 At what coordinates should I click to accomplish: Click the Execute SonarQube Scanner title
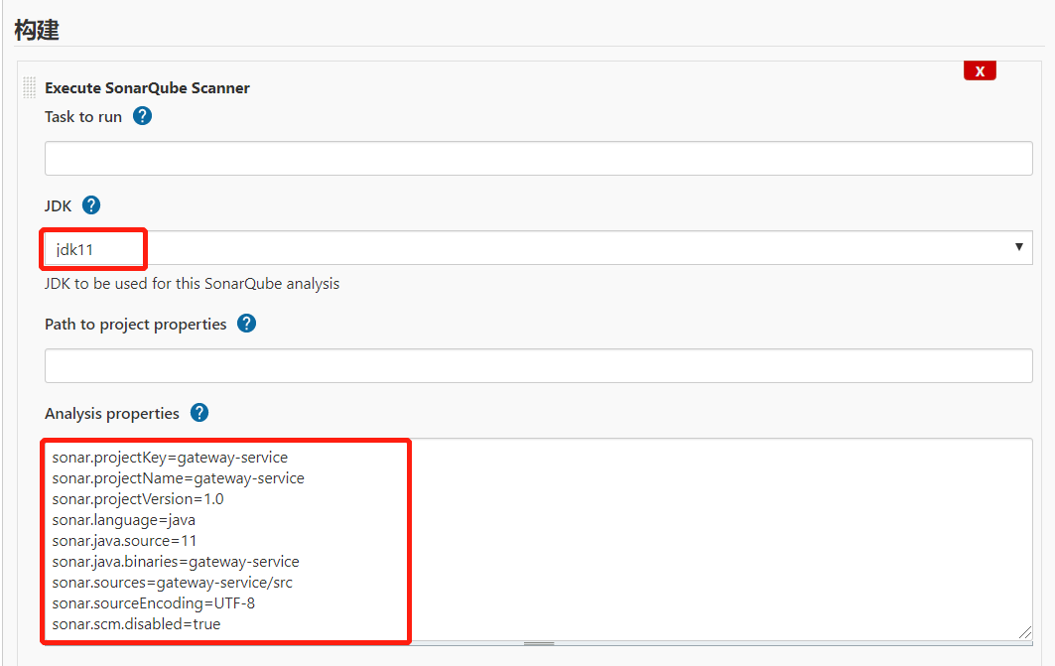(147, 88)
